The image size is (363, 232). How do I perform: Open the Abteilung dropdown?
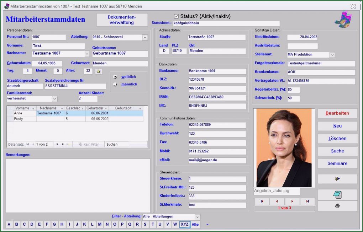145,37
